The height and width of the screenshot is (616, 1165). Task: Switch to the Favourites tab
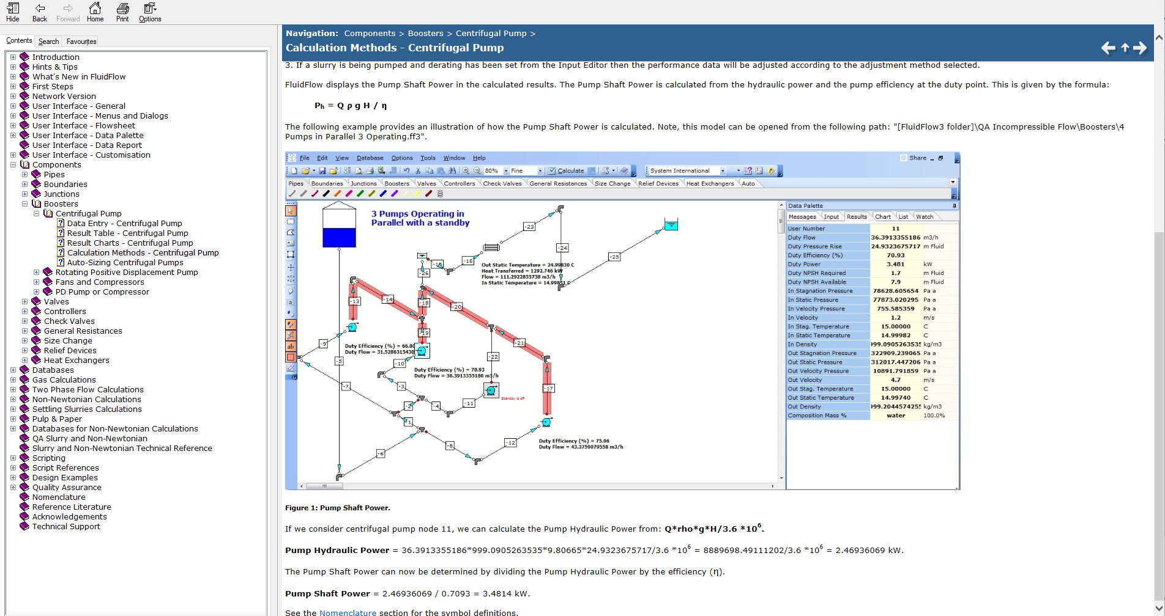[81, 42]
